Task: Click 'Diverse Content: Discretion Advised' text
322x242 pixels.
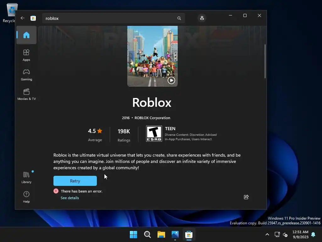Action: (x=191, y=135)
